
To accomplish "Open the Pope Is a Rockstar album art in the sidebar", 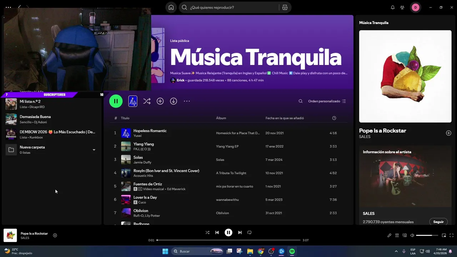I will click(x=405, y=76).
